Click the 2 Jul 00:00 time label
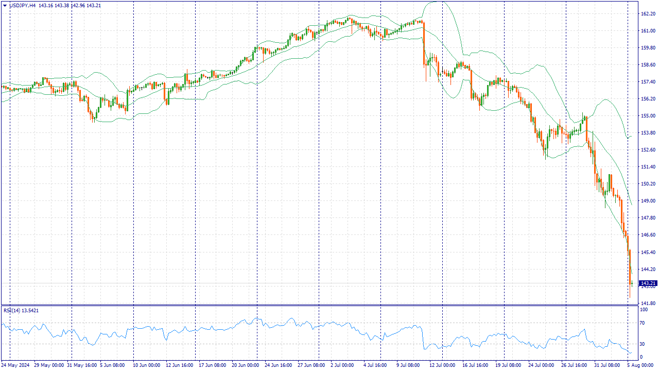This screenshot has width=659, height=371. click(342, 365)
